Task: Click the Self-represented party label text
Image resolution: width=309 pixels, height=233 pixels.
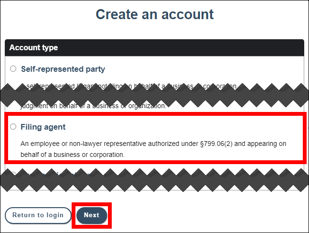Action: (x=63, y=69)
